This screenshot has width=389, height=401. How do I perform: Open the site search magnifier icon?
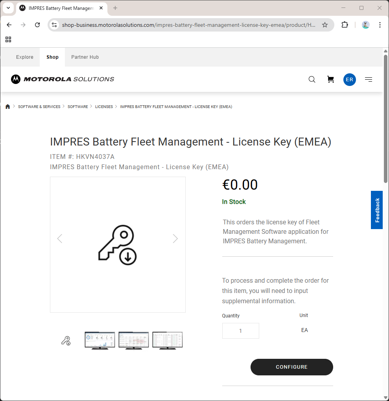pyautogui.click(x=312, y=80)
